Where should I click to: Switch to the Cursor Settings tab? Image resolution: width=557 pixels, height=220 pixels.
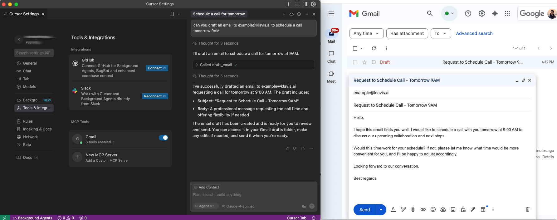(24, 14)
